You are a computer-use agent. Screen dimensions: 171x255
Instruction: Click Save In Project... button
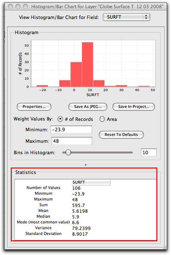(x=134, y=107)
